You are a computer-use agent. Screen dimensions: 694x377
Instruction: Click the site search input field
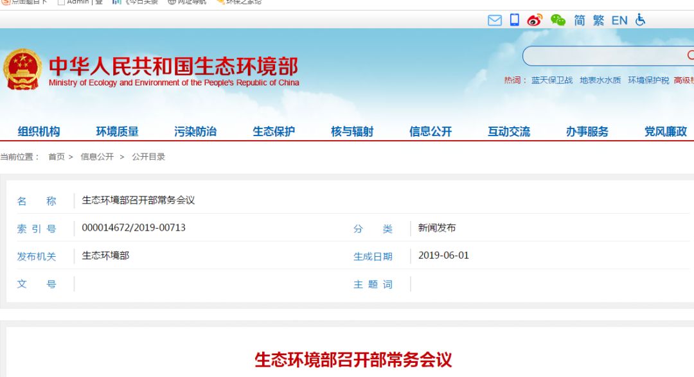pos(604,57)
